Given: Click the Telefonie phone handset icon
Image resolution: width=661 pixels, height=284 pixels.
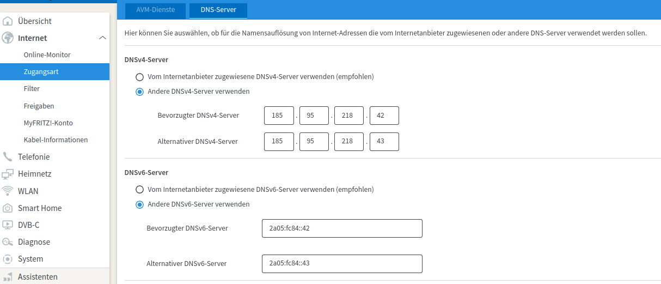Looking at the screenshot, I should [8, 157].
